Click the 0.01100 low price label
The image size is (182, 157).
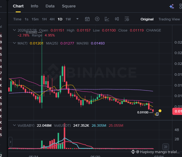click(143, 112)
